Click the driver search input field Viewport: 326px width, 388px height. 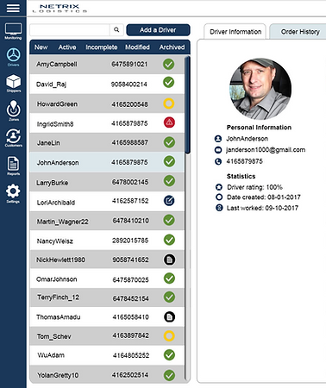point(70,29)
